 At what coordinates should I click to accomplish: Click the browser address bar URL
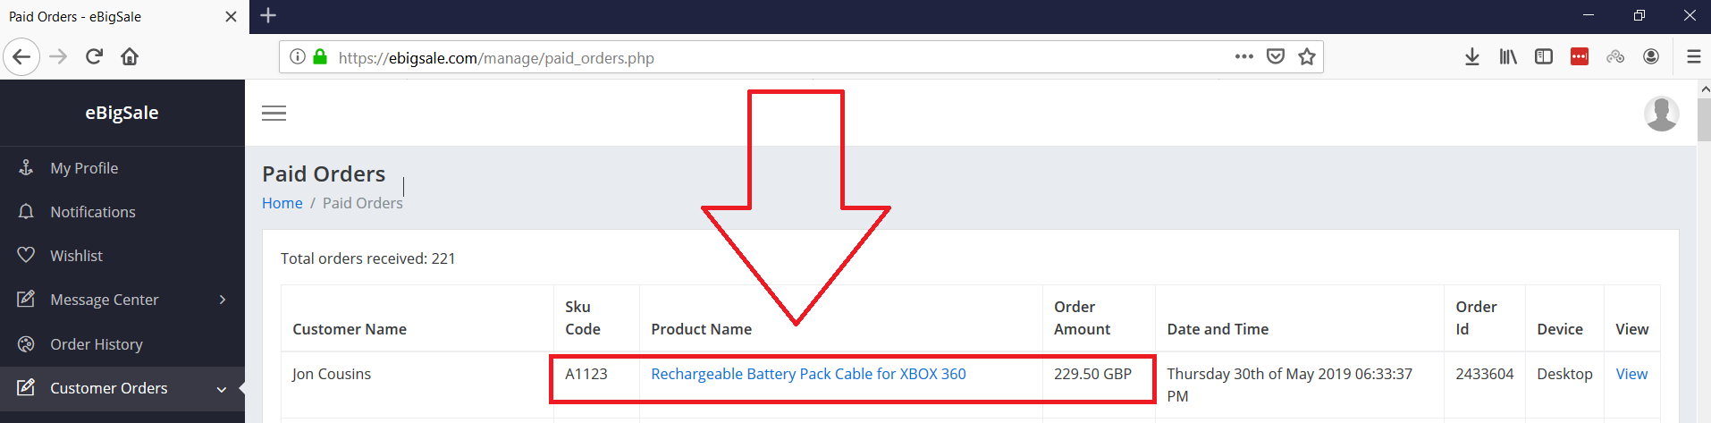[x=496, y=58]
